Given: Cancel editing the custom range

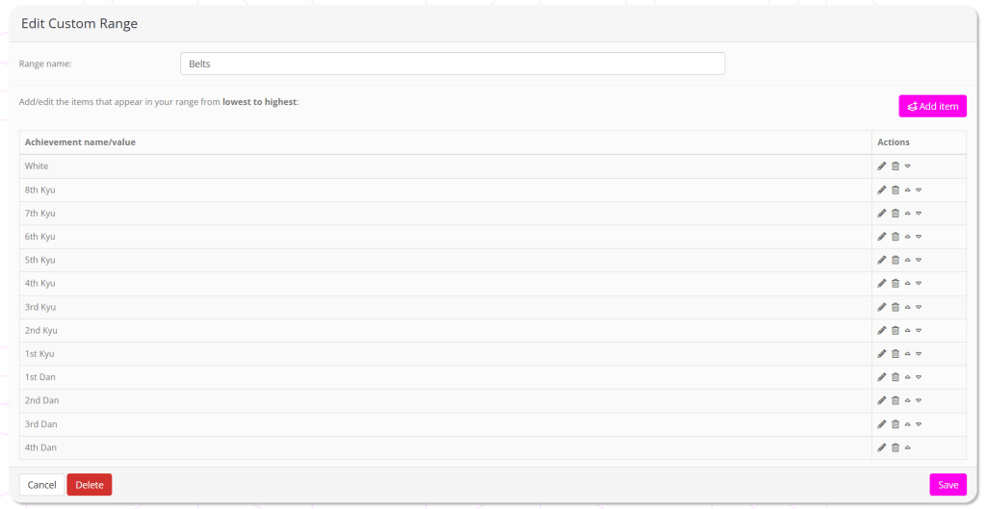Looking at the screenshot, I should (41, 485).
